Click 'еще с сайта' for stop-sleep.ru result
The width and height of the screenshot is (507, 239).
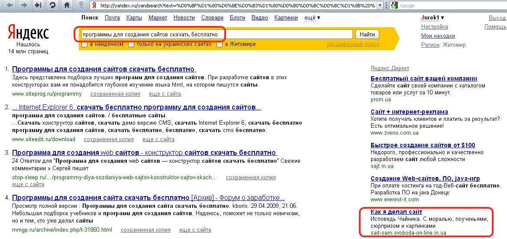tap(28, 185)
